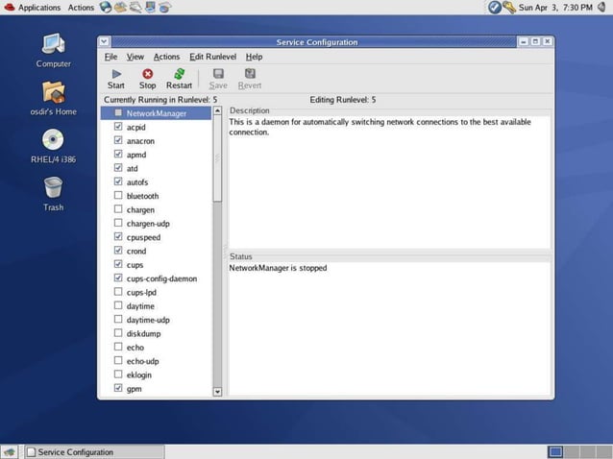Enable the chargen-udp service checkbox
The image size is (613, 459).
tap(118, 223)
